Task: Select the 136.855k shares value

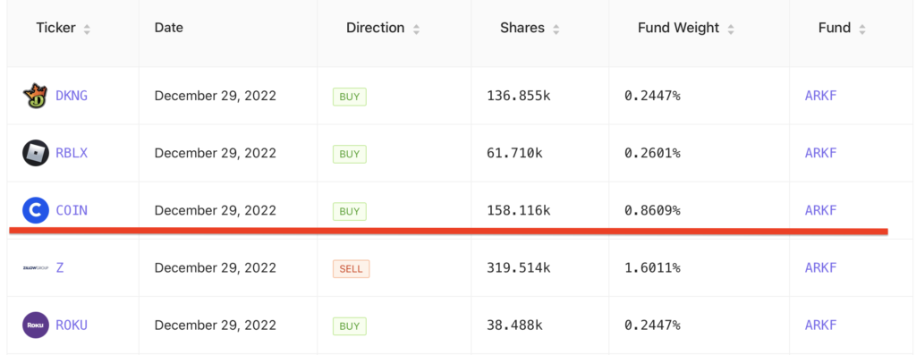Action: (519, 96)
